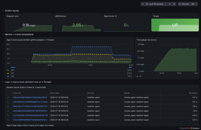Image resolution: width=201 pixels, height=130 pixels.
Task: Sort legend by Max column
Action: (130, 67)
